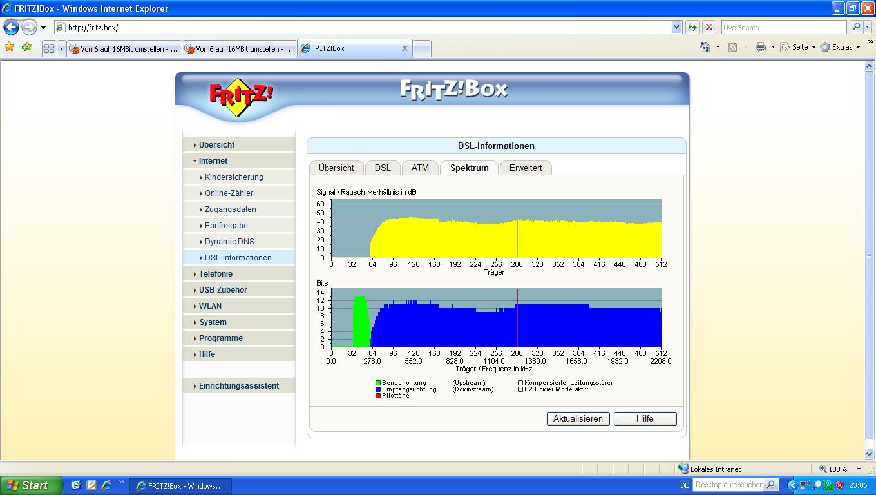Click the browser Forward arrow button
This screenshot has height=495, width=876.
29,27
